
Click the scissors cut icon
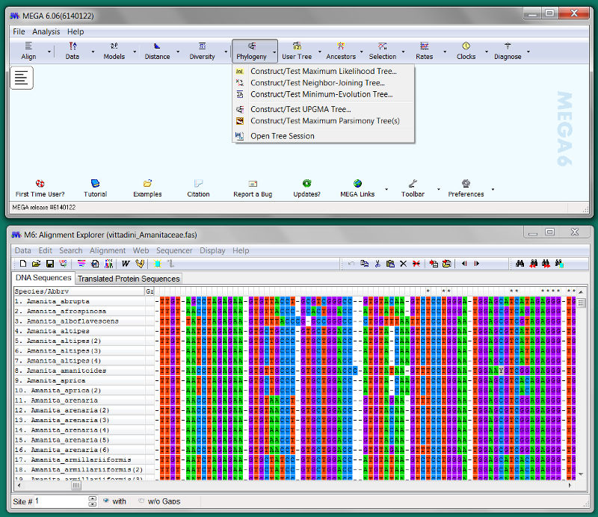377,264
